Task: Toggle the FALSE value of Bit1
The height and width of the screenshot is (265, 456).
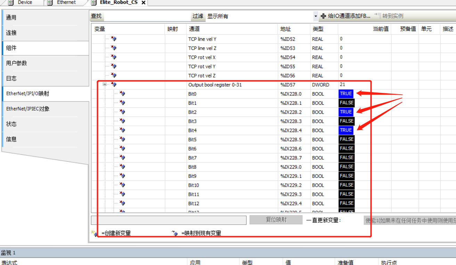Action: 347,103
